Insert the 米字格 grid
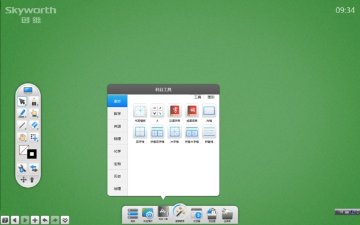Viewport: 360px width, 225px height. point(175,131)
